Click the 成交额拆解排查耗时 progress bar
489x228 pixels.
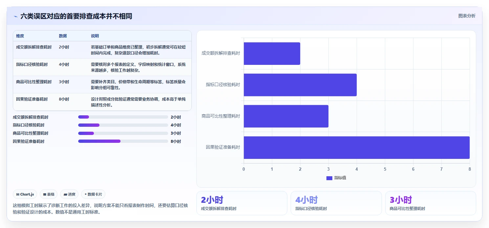(x=123, y=117)
